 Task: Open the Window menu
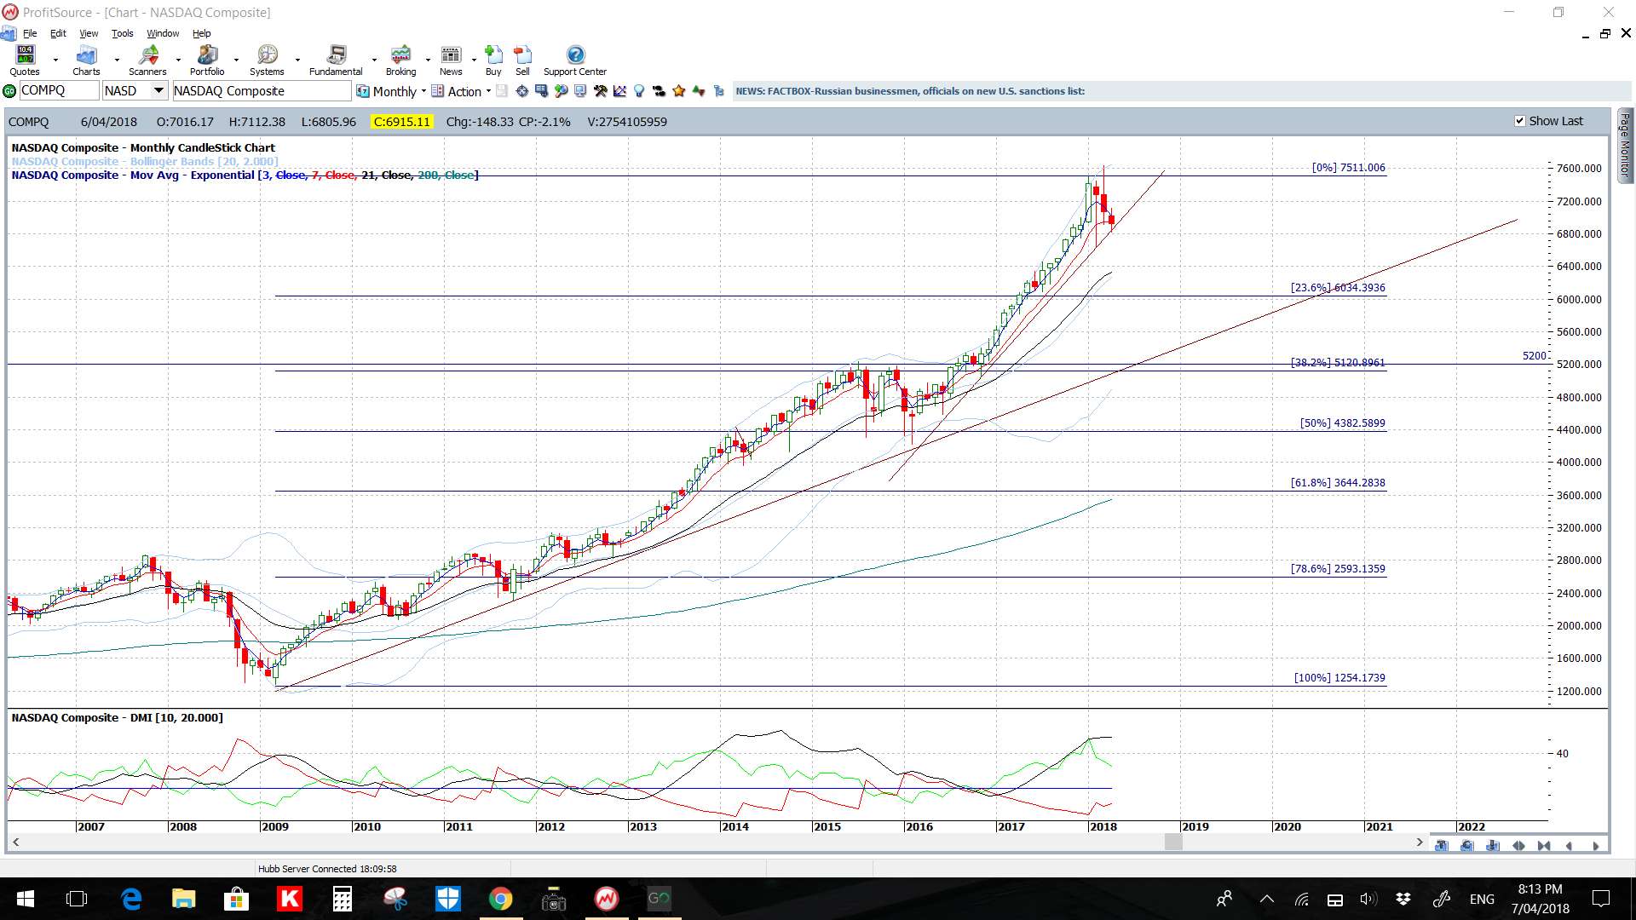163,33
